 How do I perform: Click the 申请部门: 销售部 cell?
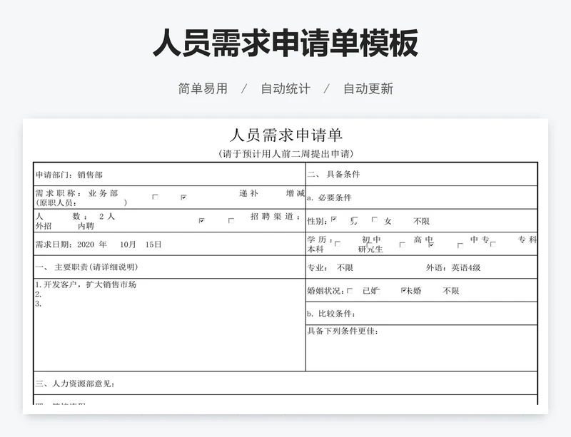coord(169,175)
